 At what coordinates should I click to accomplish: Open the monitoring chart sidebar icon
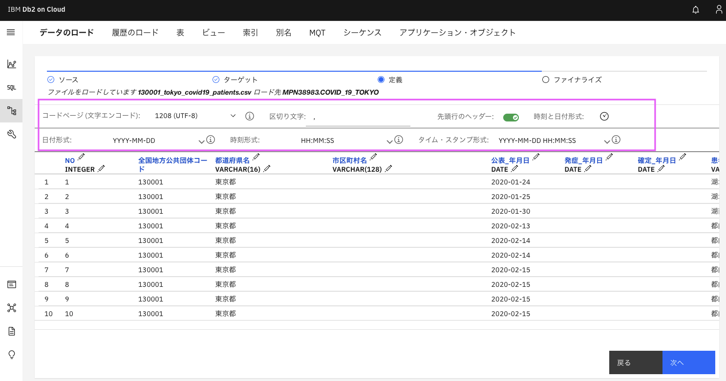pyautogui.click(x=11, y=64)
